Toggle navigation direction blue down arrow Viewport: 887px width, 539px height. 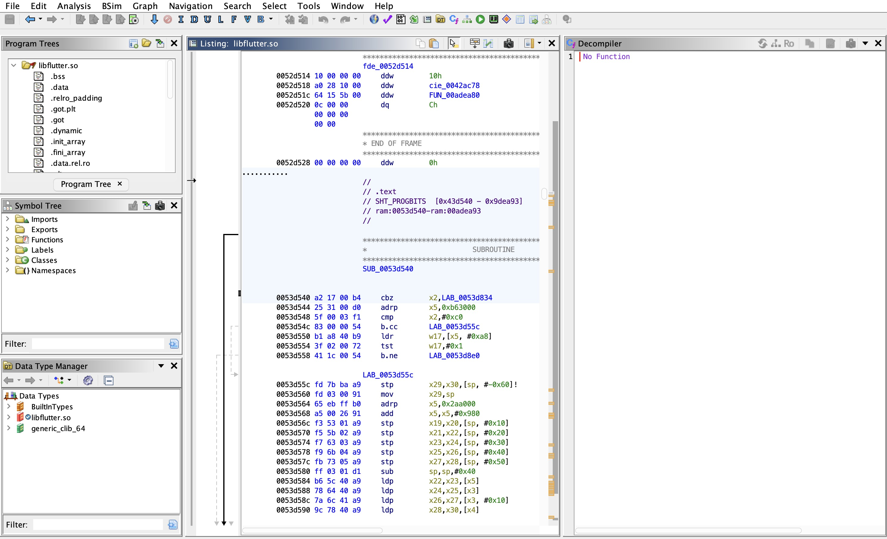click(x=154, y=19)
